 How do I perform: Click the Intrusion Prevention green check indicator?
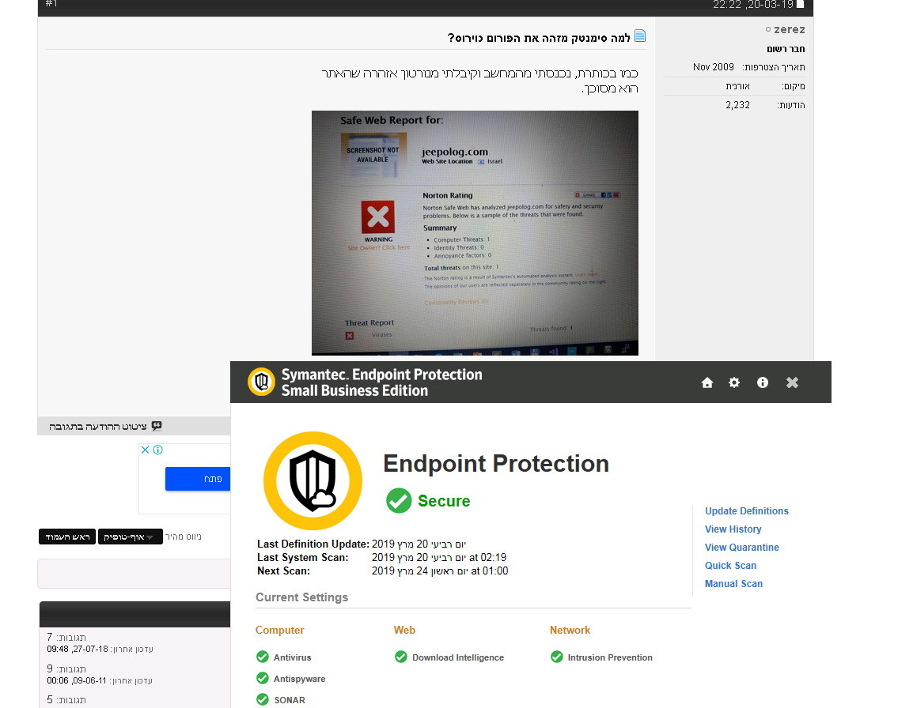[557, 657]
